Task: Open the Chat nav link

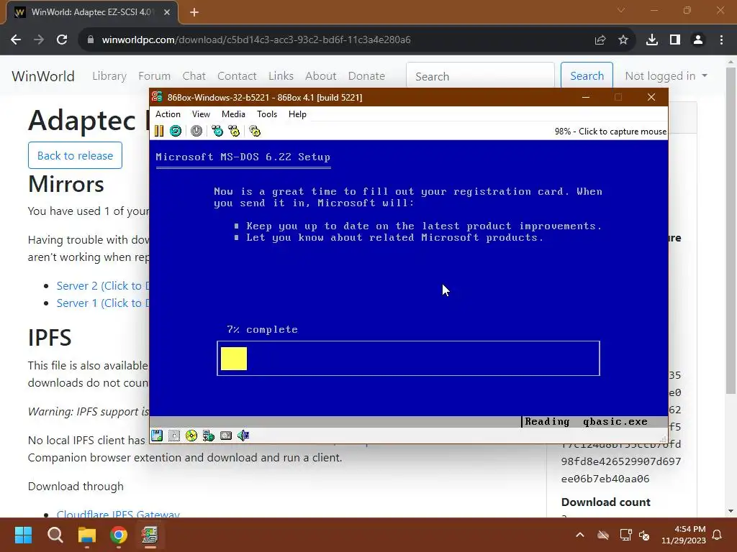Action: click(x=194, y=76)
